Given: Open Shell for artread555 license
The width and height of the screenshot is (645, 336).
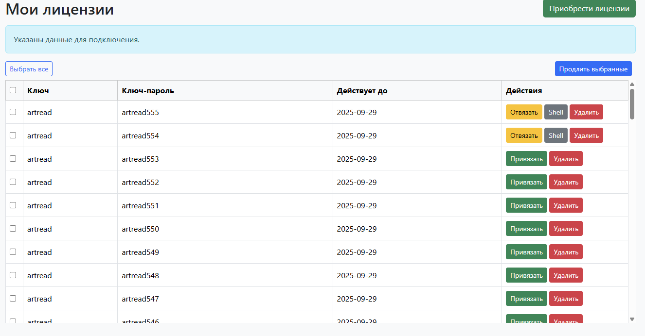Looking at the screenshot, I should 555,112.
